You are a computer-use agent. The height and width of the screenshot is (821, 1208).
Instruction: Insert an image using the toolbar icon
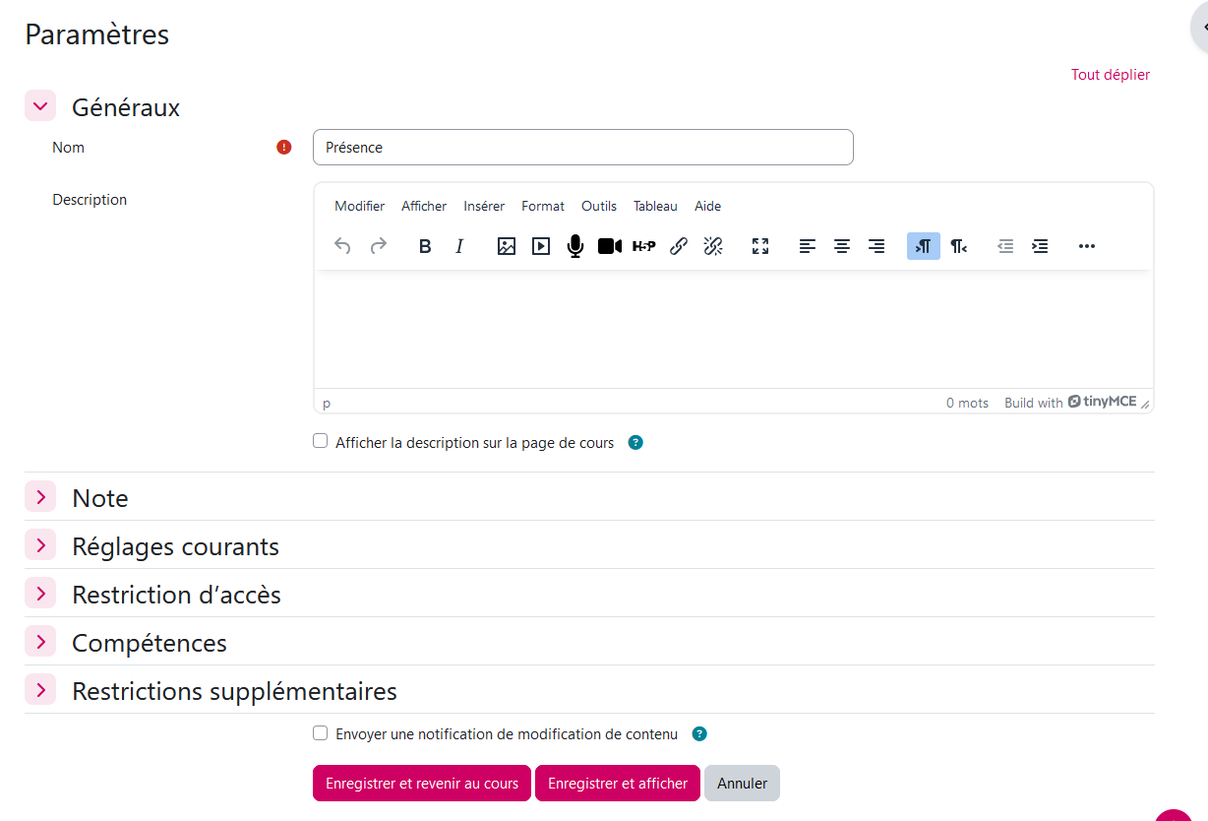pyautogui.click(x=507, y=246)
